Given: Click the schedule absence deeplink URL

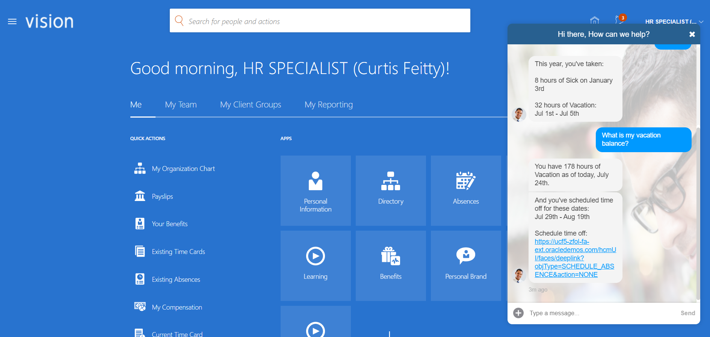Looking at the screenshot, I should [575, 258].
